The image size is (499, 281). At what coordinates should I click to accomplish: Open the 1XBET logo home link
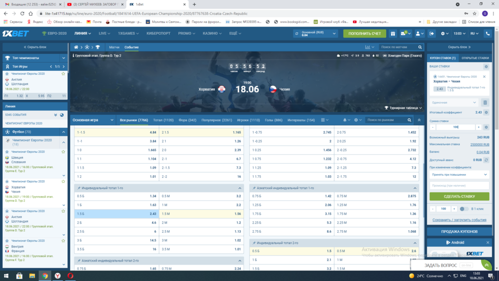[15, 33]
